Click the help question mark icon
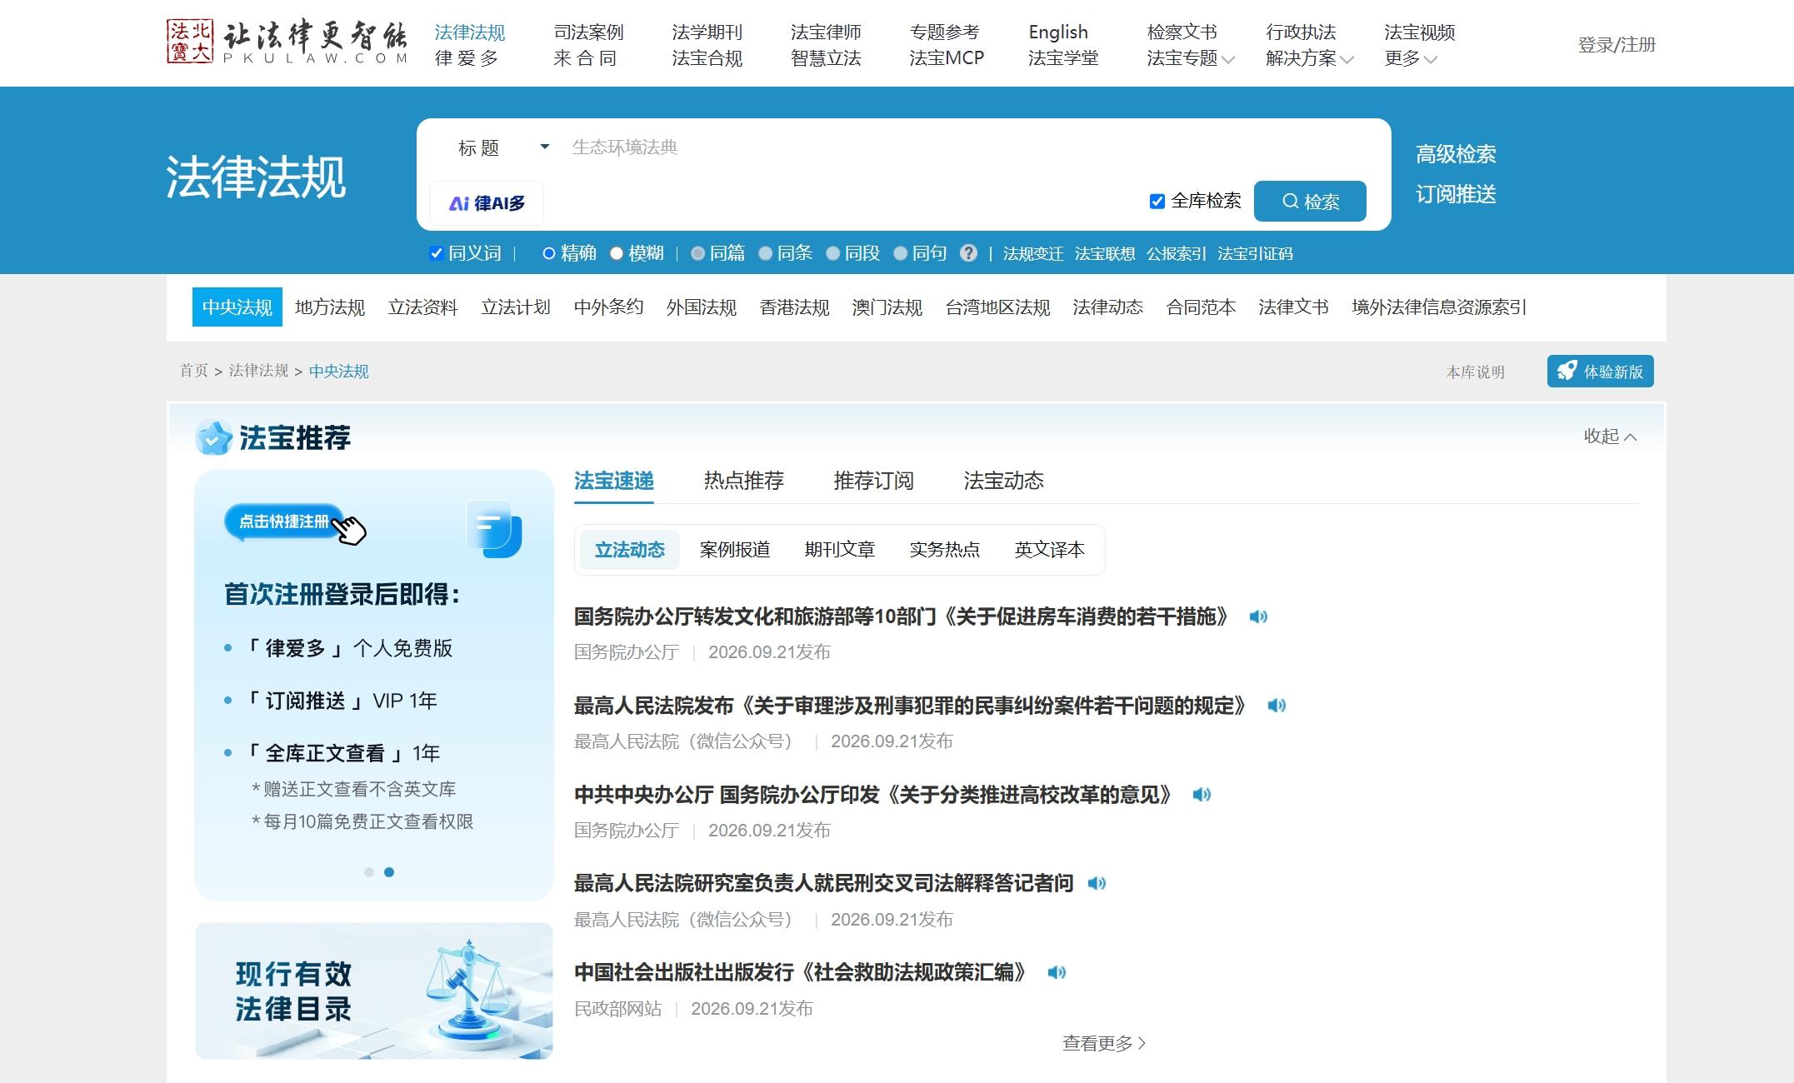Viewport: 1794px width, 1083px height. tap(968, 253)
